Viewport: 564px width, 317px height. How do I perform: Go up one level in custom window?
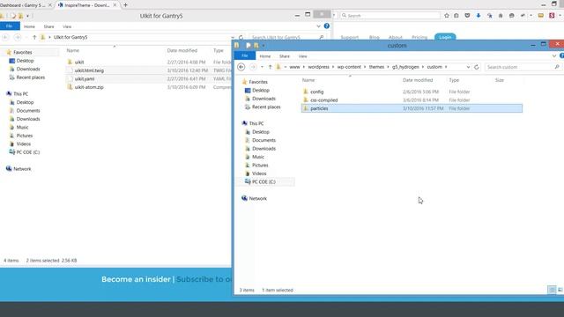[271, 67]
